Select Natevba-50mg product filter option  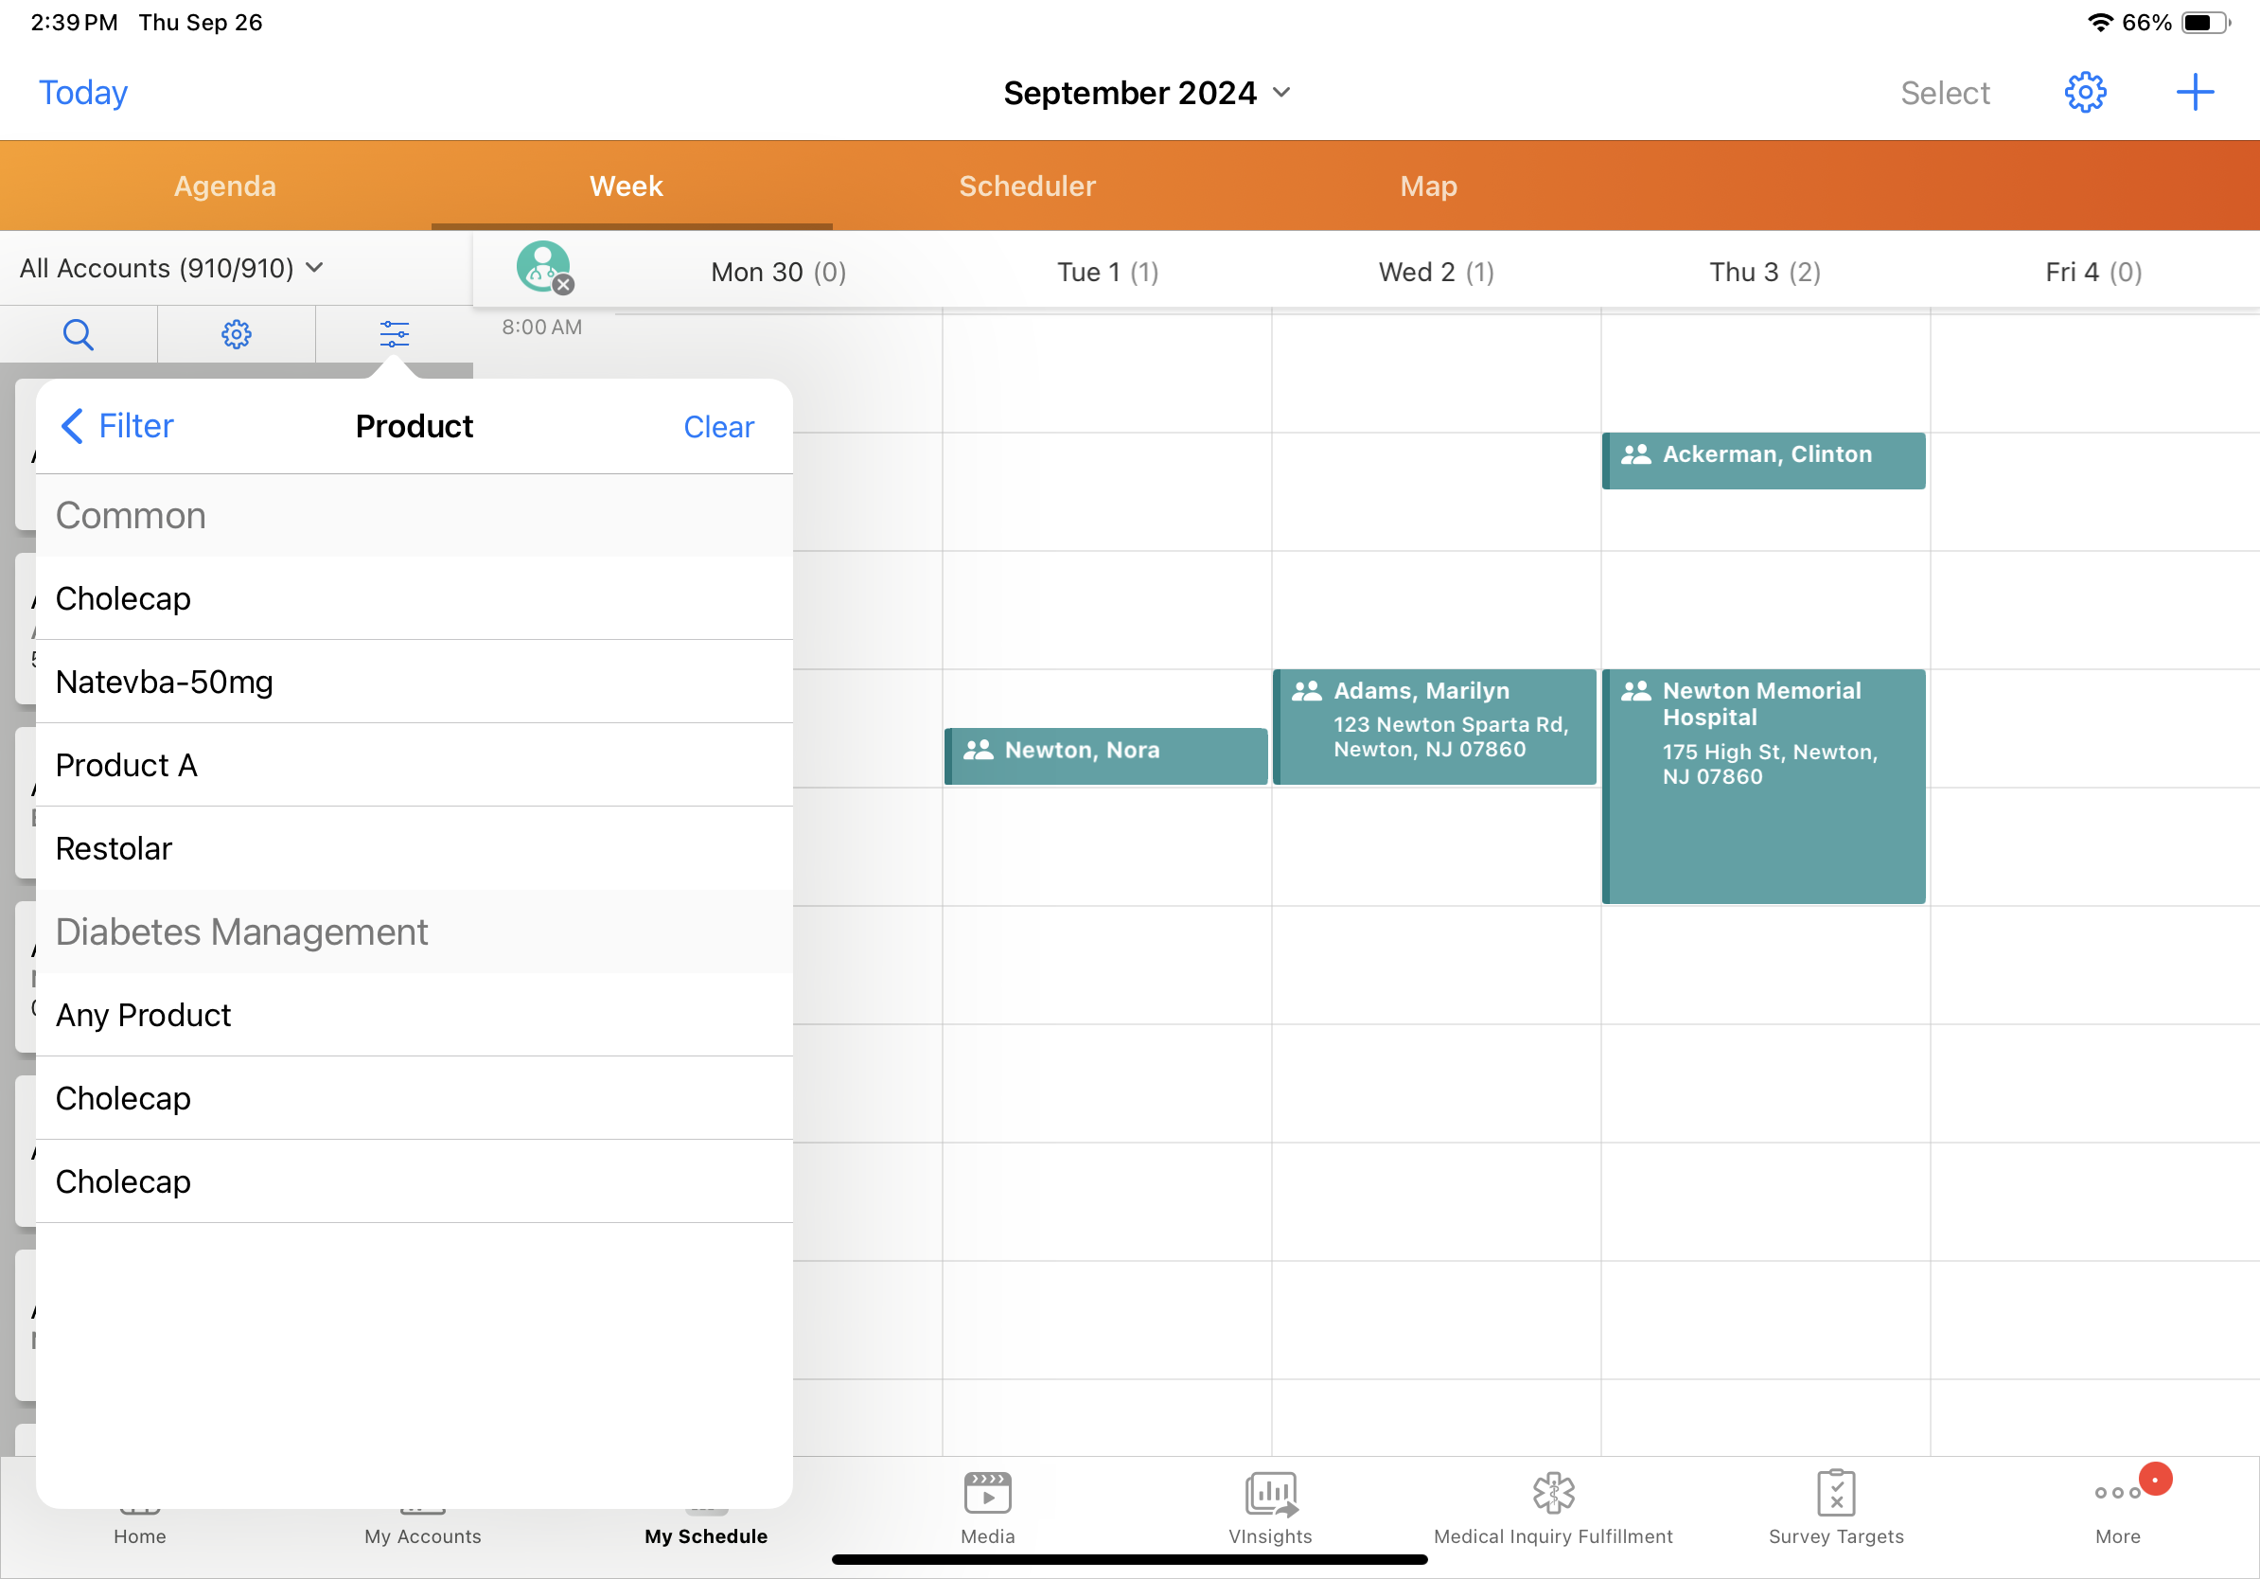165,683
